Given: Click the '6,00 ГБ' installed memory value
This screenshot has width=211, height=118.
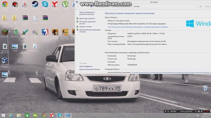Looking at the screenshot, I should click(x=130, y=36).
